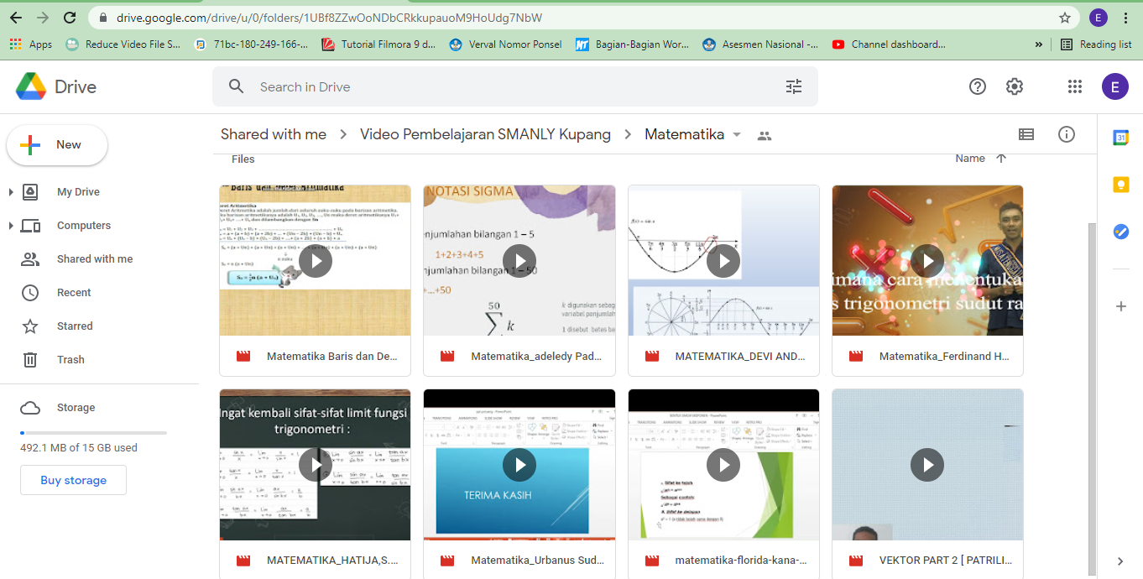1143x579 pixels.
Task: Expand Computers tree item
Action: click(11, 226)
